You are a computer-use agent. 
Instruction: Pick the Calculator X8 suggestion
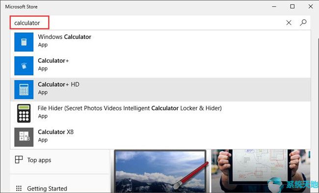point(160,137)
